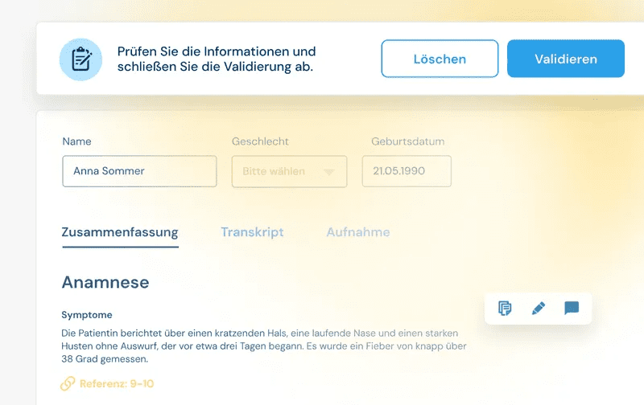Click the Anamnese section heading

pyautogui.click(x=105, y=282)
